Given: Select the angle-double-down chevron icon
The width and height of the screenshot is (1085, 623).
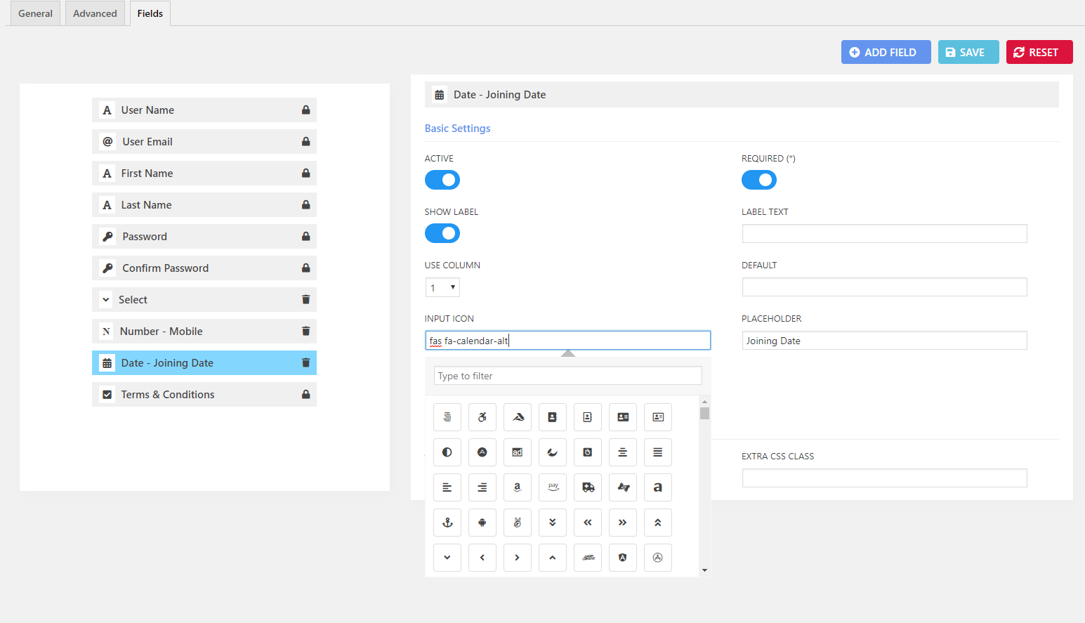Looking at the screenshot, I should pos(553,522).
